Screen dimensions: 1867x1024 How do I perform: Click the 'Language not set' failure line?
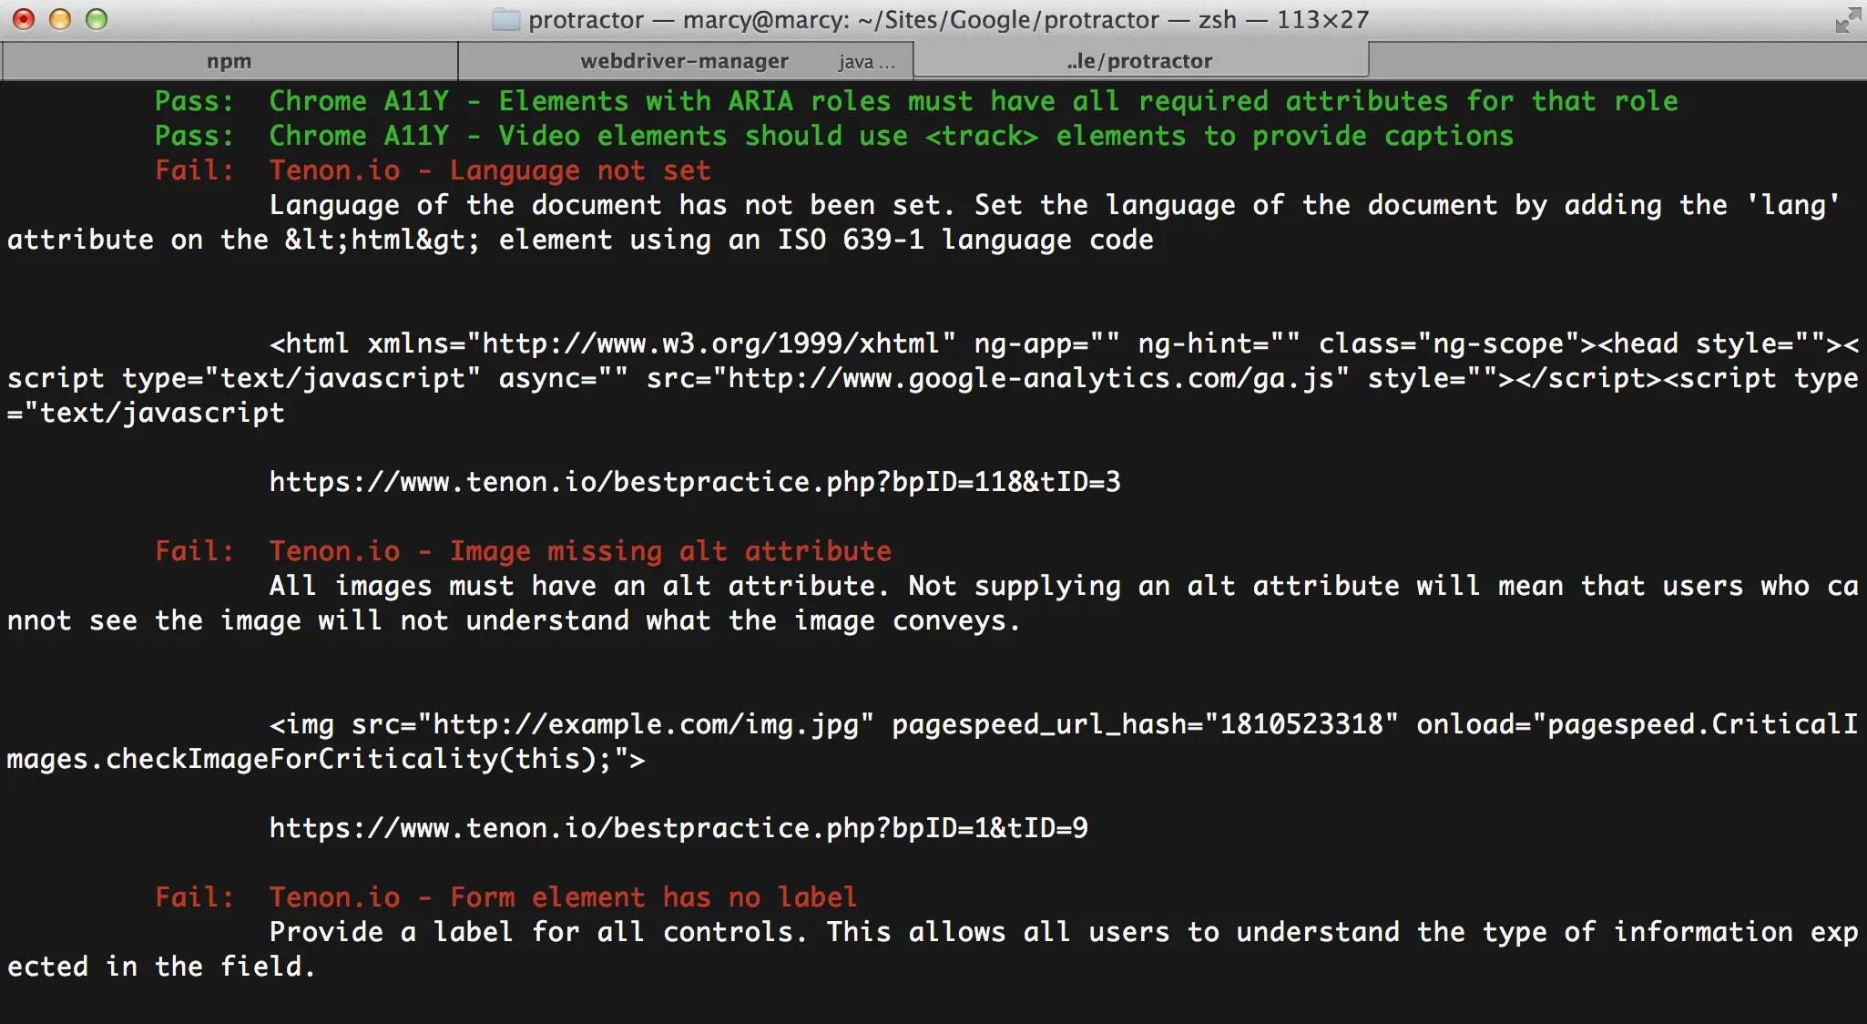579,170
